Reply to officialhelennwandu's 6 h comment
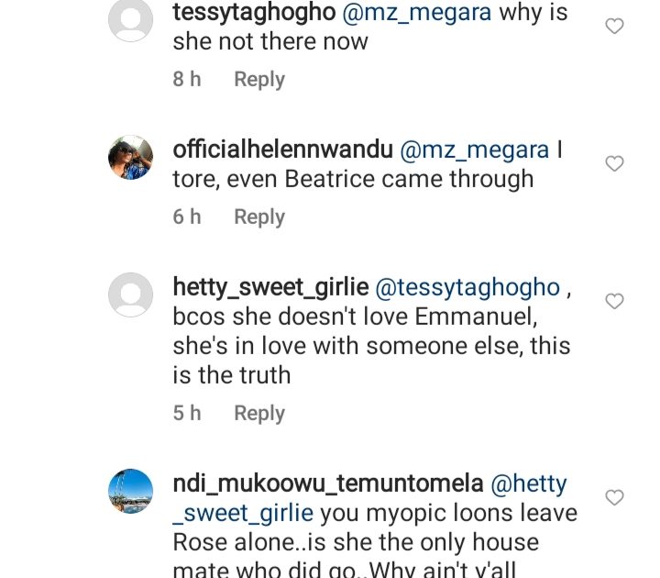660x578 pixels. 259,217
